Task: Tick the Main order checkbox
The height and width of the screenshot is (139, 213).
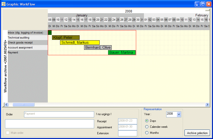Action: pyautogui.click(x=8, y=133)
